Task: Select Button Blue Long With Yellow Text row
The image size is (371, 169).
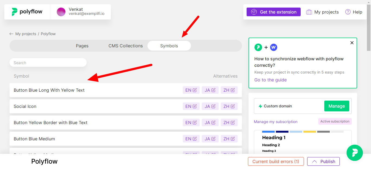Action: (x=126, y=90)
